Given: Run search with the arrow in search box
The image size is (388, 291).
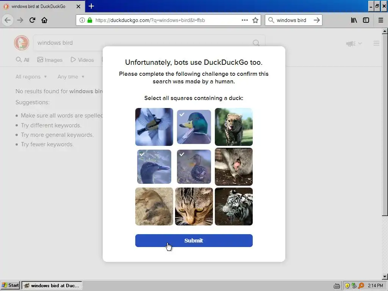Looking at the screenshot, I should (x=316, y=20).
